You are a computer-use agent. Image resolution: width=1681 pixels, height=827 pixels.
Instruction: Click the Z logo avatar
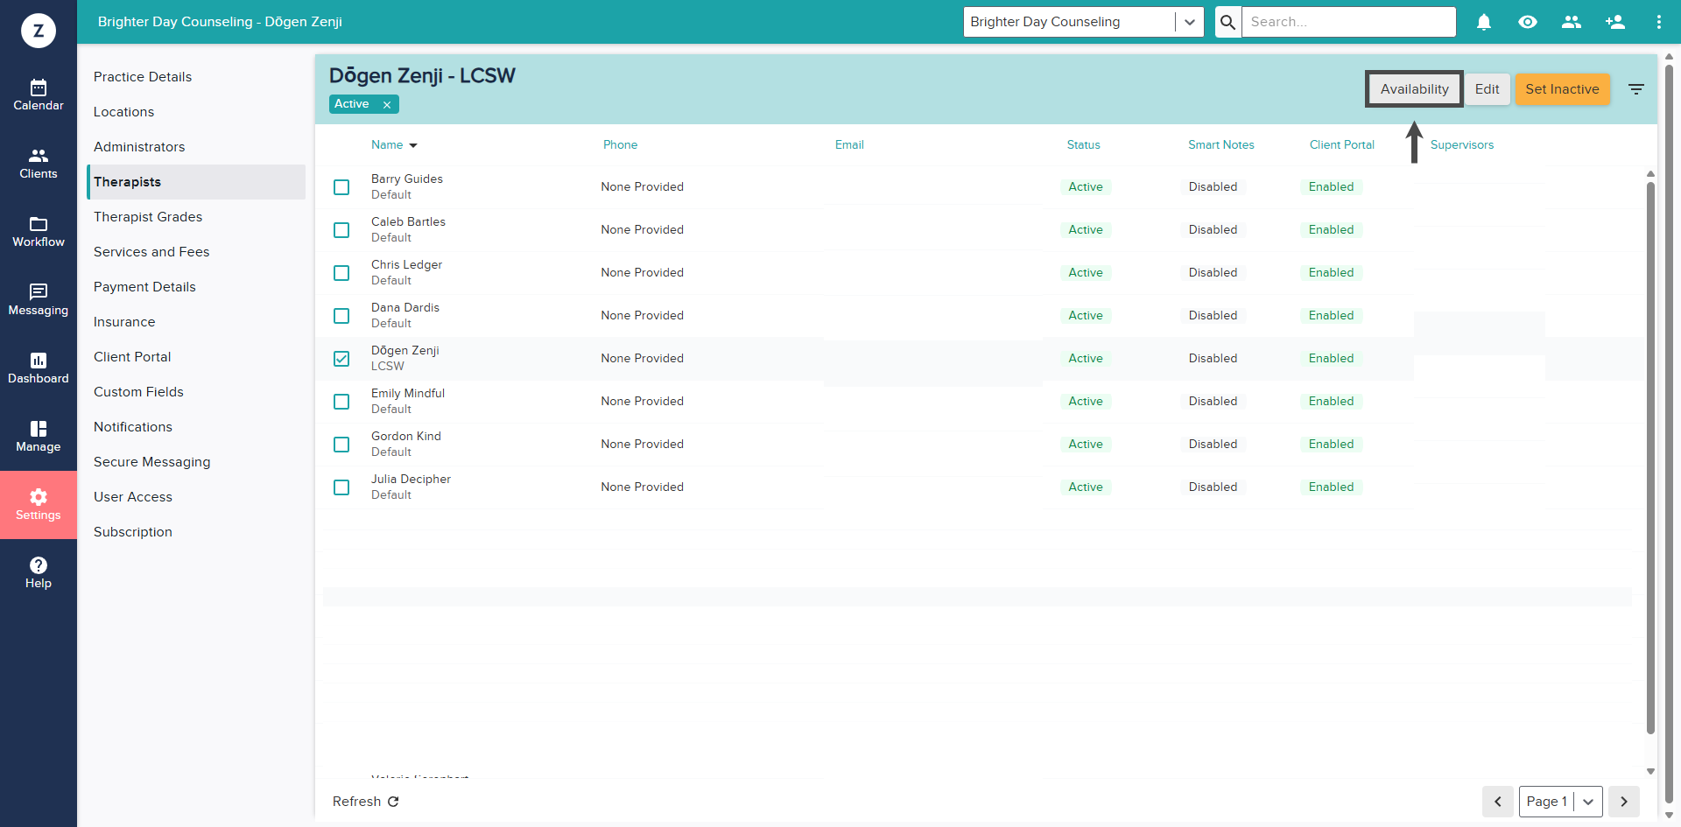coord(39,31)
